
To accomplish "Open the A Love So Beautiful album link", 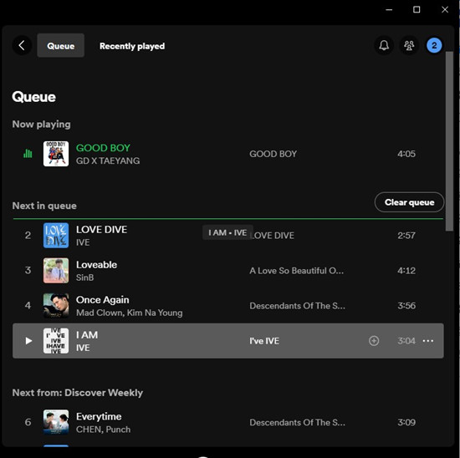I will point(296,270).
